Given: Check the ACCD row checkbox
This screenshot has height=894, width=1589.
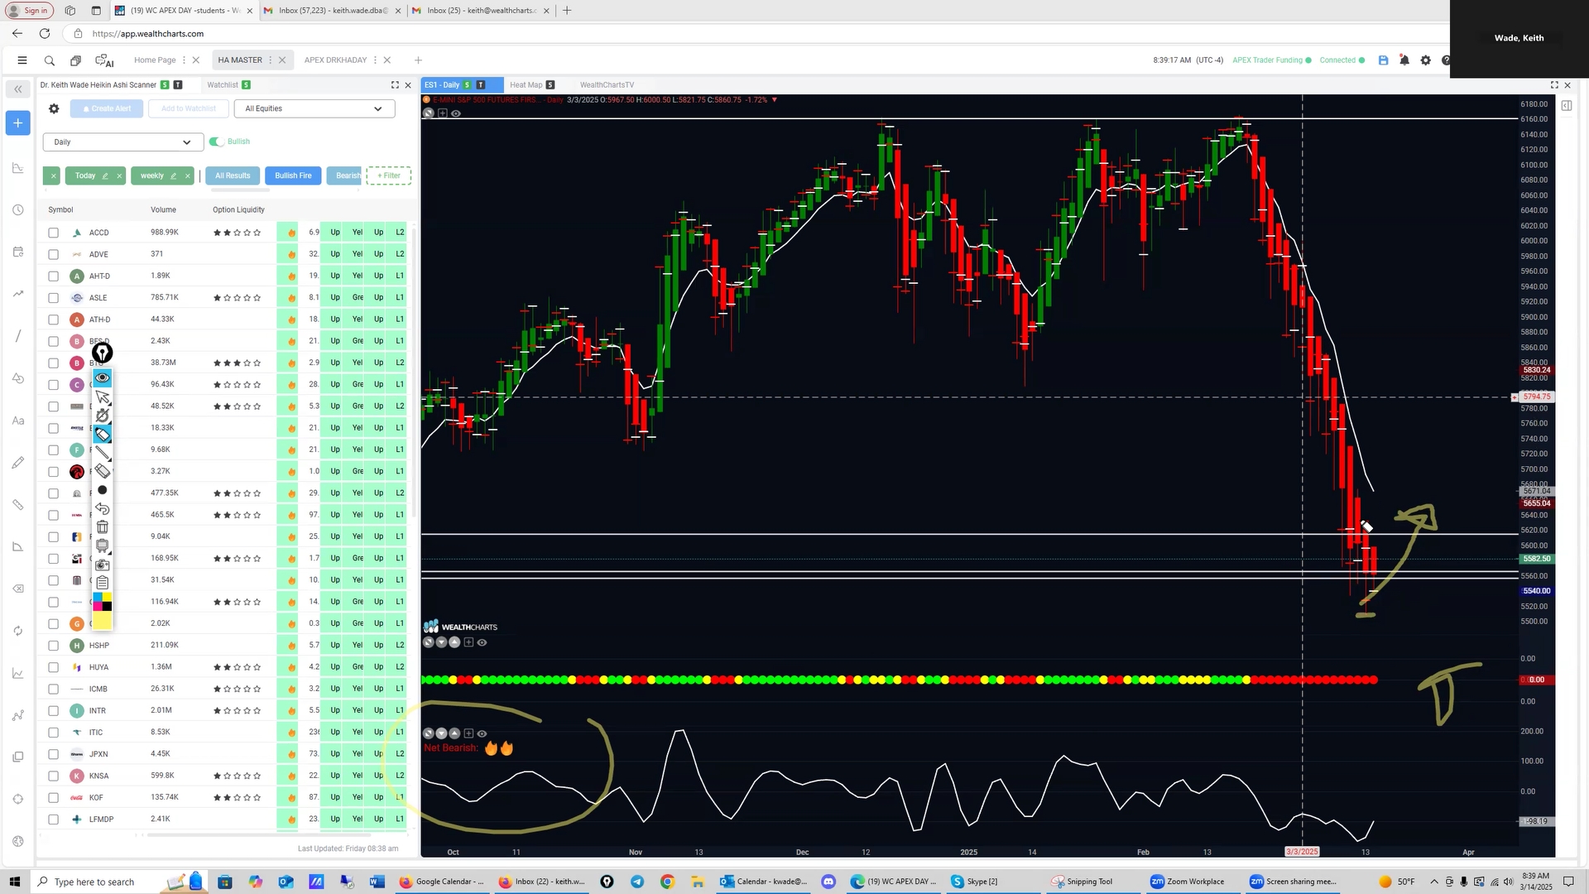Looking at the screenshot, I should pyautogui.click(x=54, y=233).
